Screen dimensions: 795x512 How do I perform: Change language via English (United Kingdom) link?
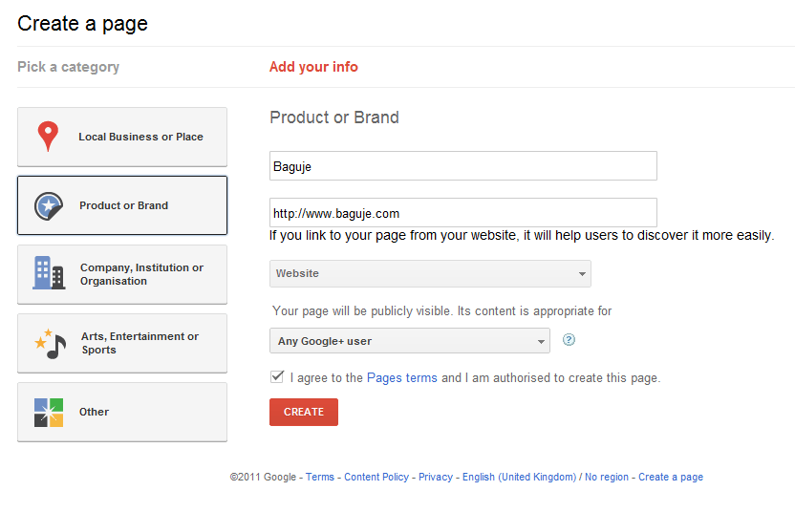pyautogui.click(x=519, y=477)
